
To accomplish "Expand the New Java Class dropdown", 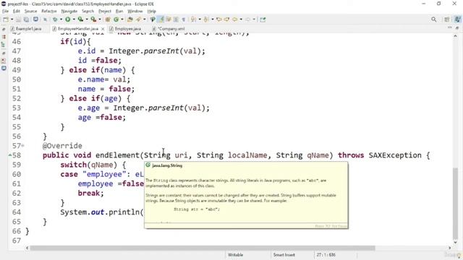I will (x=122, y=19).
